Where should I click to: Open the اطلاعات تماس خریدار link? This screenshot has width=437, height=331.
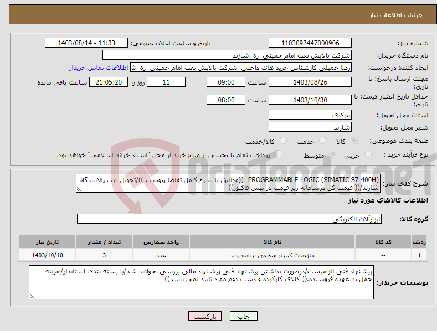[x=99, y=68]
